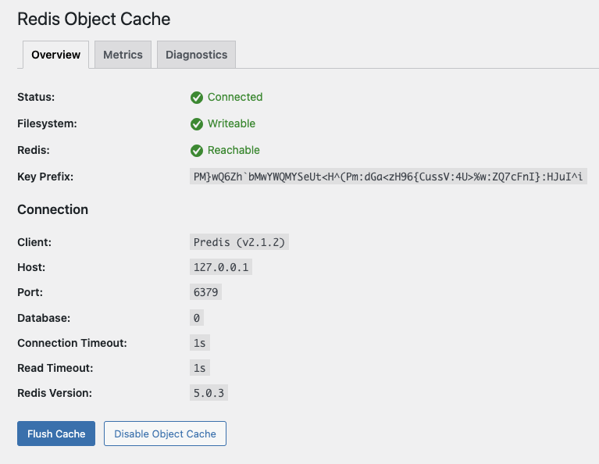Click the Writeable filesystem text

coord(231,123)
